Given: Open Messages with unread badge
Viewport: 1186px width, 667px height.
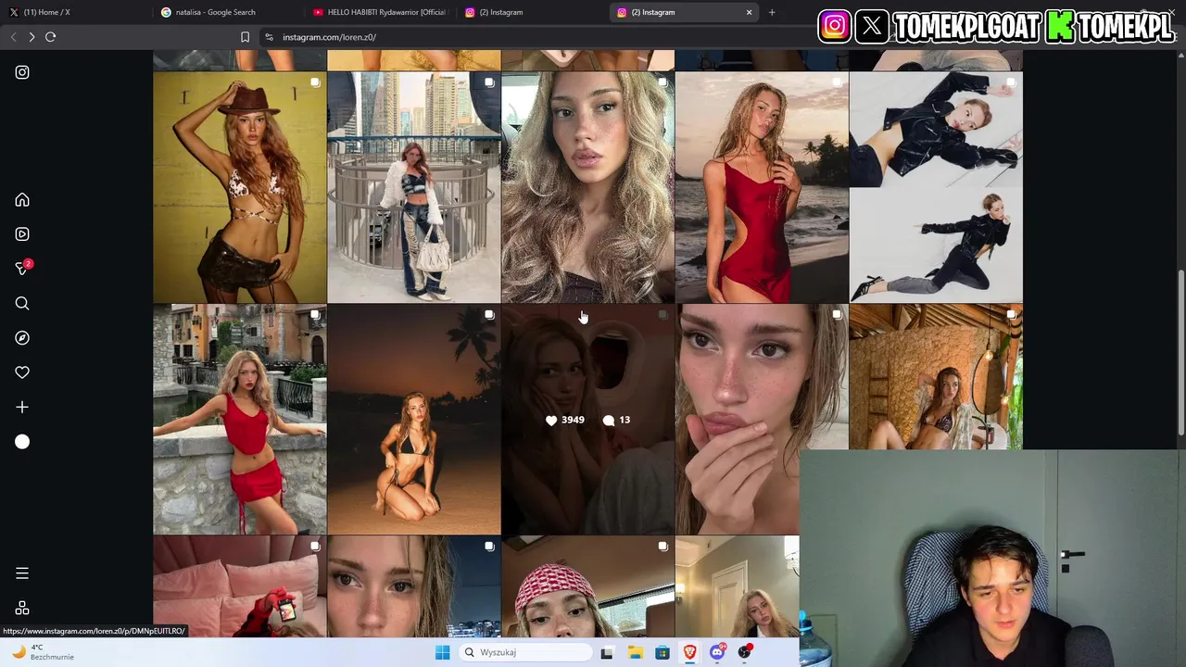Looking at the screenshot, I should [23, 268].
